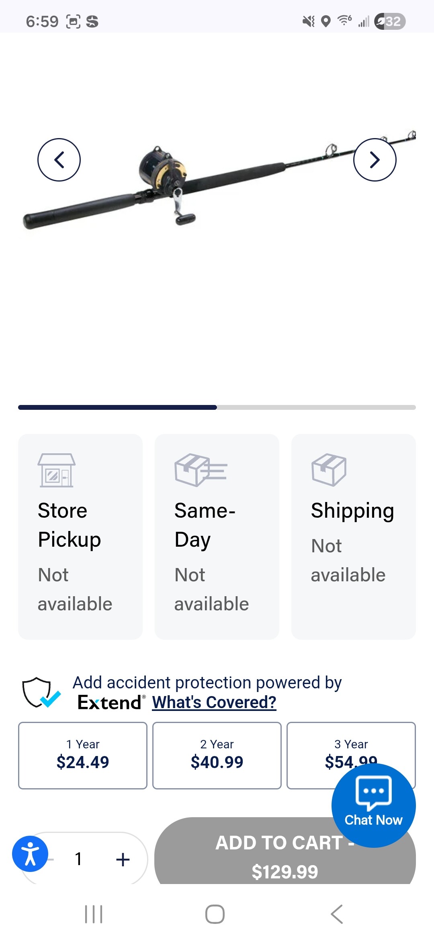Open the What's Covered? link

tap(214, 702)
